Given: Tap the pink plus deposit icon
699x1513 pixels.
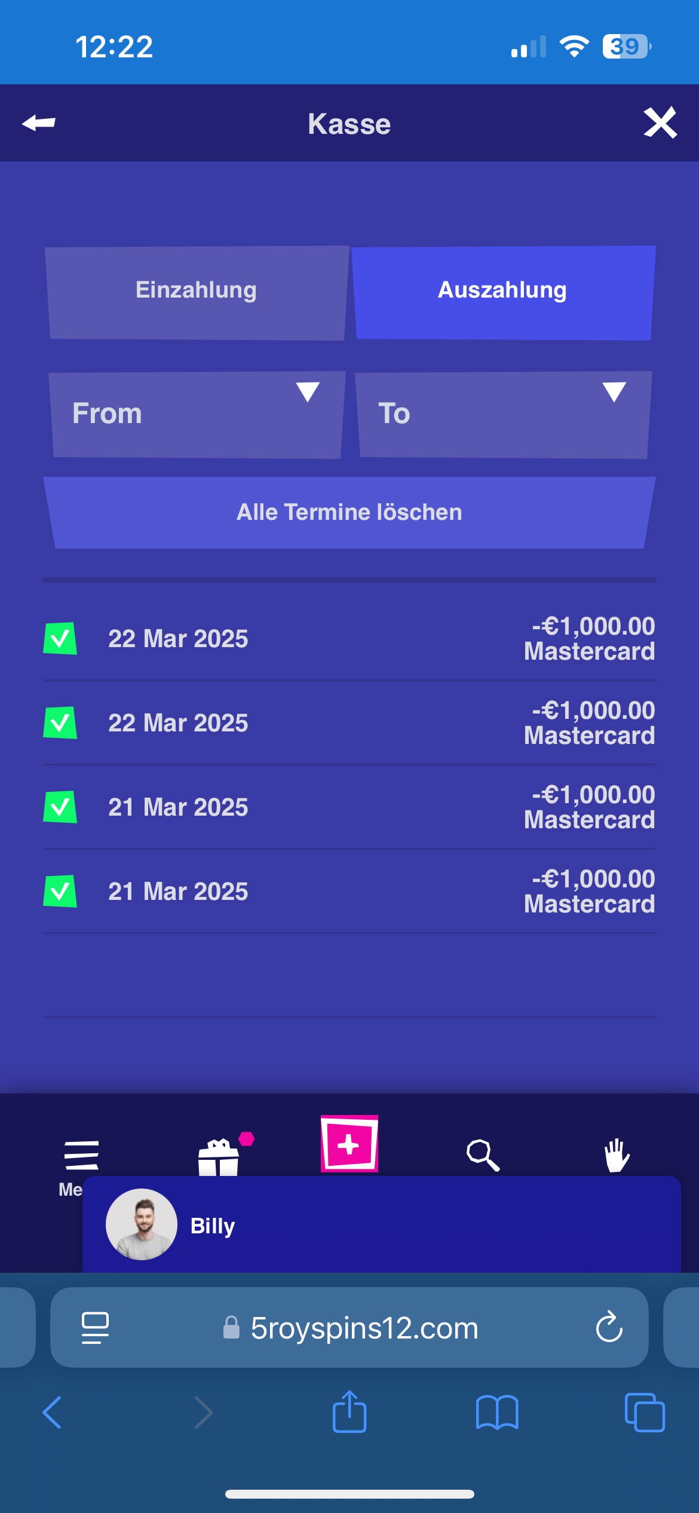Looking at the screenshot, I should (349, 1144).
